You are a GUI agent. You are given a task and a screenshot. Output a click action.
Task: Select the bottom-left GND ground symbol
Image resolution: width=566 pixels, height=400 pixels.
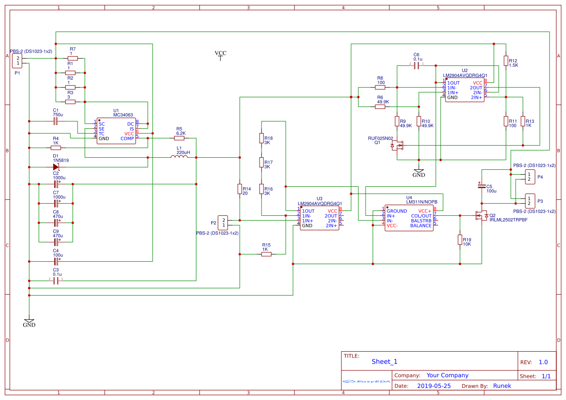coord(29,321)
